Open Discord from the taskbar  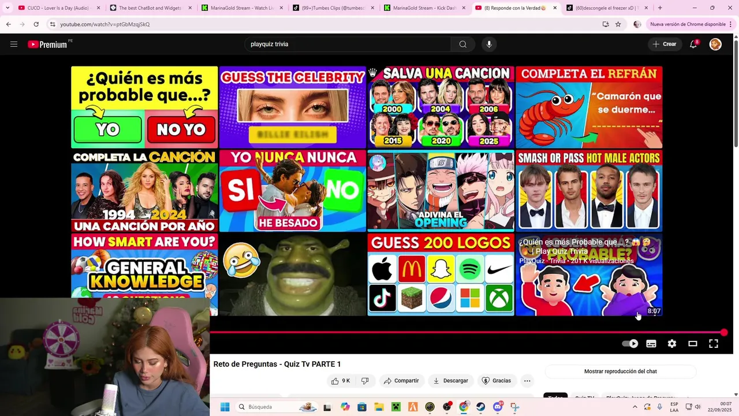pyautogui.click(x=498, y=407)
